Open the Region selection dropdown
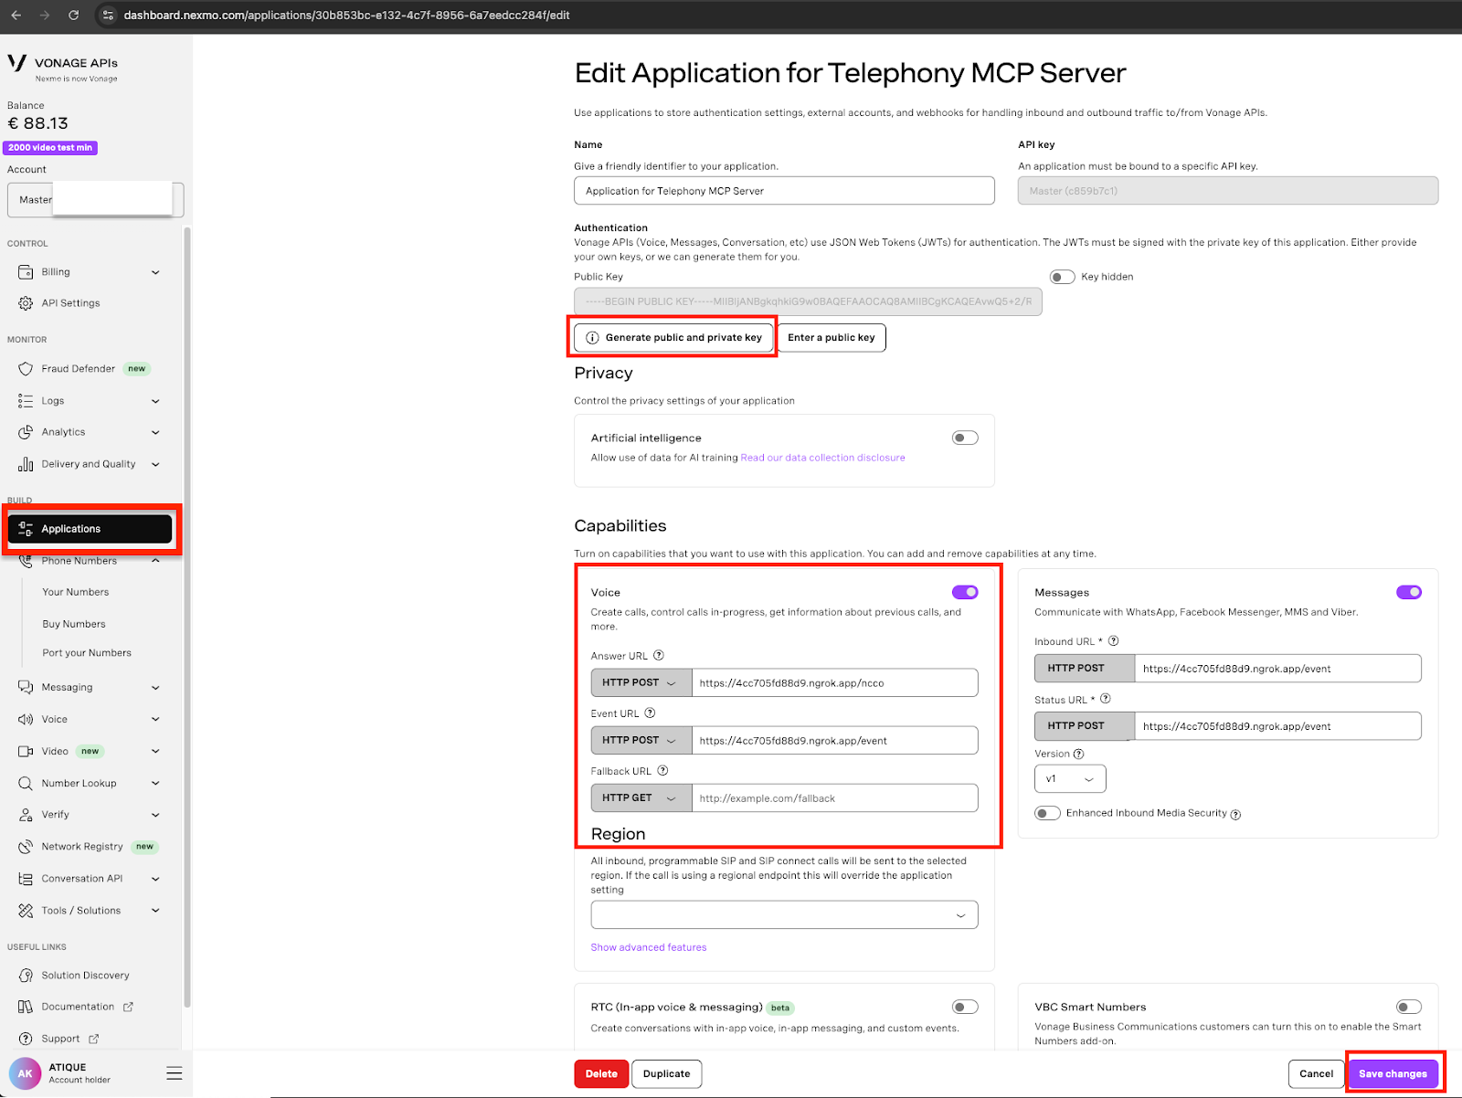Viewport: 1462px width, 1098px height. [784, 914]
